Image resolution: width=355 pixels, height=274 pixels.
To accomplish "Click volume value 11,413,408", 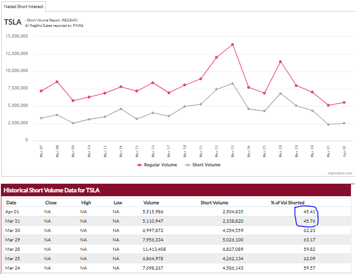I will pyautogui.click(x=154, y=249).
